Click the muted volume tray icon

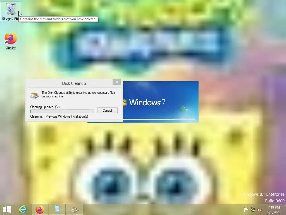point(260,209)
